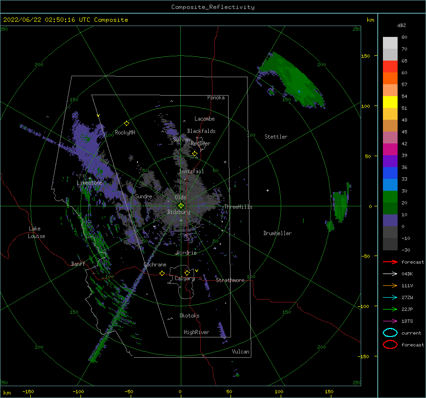Select the magenta 42-39 dBZ swatch
Image resolution: width=426 pixels, height=398 pixels.
(390, 150)
